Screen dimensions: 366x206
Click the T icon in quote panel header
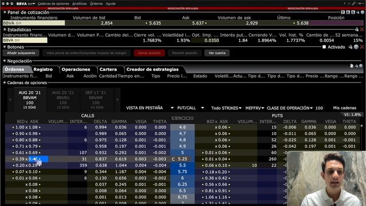click(x=343, y=12)
